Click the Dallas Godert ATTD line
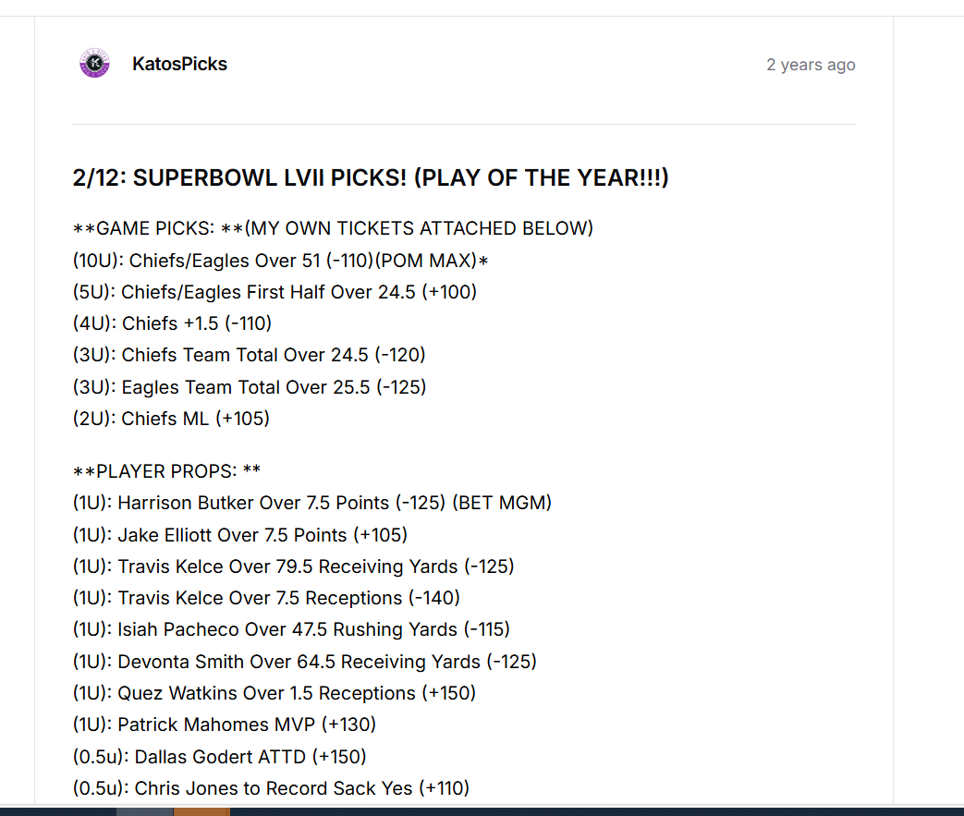Image resolution: width=964 pixels, height=816 pixels. (x=219, y=756)
